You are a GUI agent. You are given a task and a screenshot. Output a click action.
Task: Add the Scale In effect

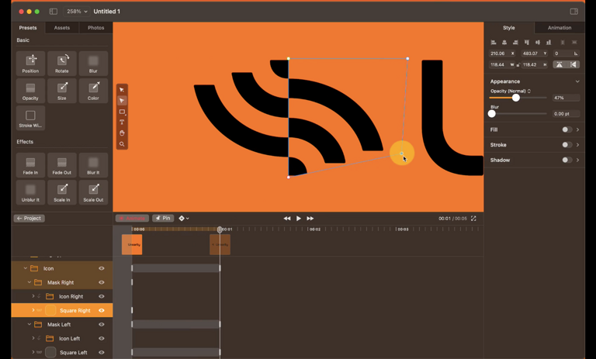pos(62,192)
